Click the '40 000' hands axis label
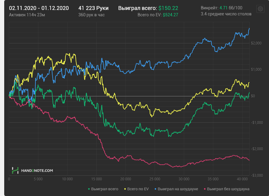This screenshot has width=269, height=196. [x=242, y=179]
